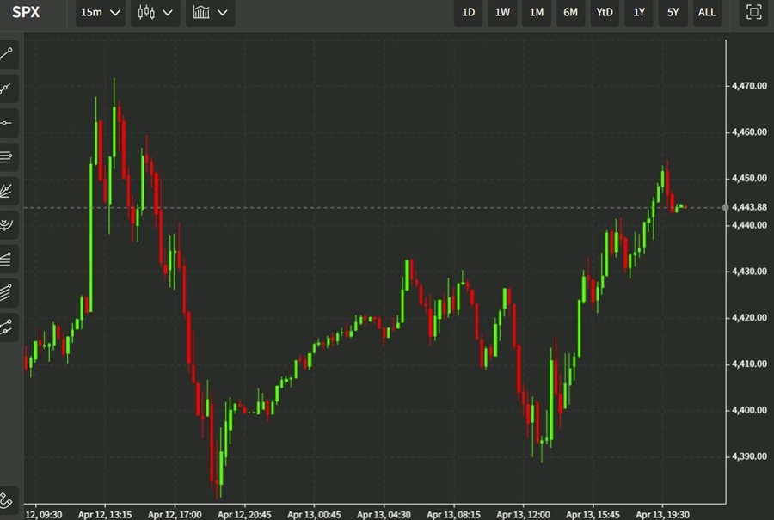
Task: Select the diagonal parallel channel tool
Action: (x=7, y=293)
